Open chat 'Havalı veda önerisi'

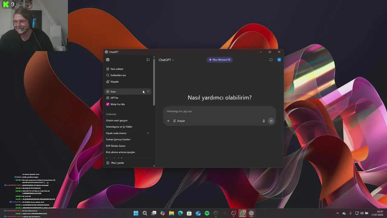(x=128, y=133)
